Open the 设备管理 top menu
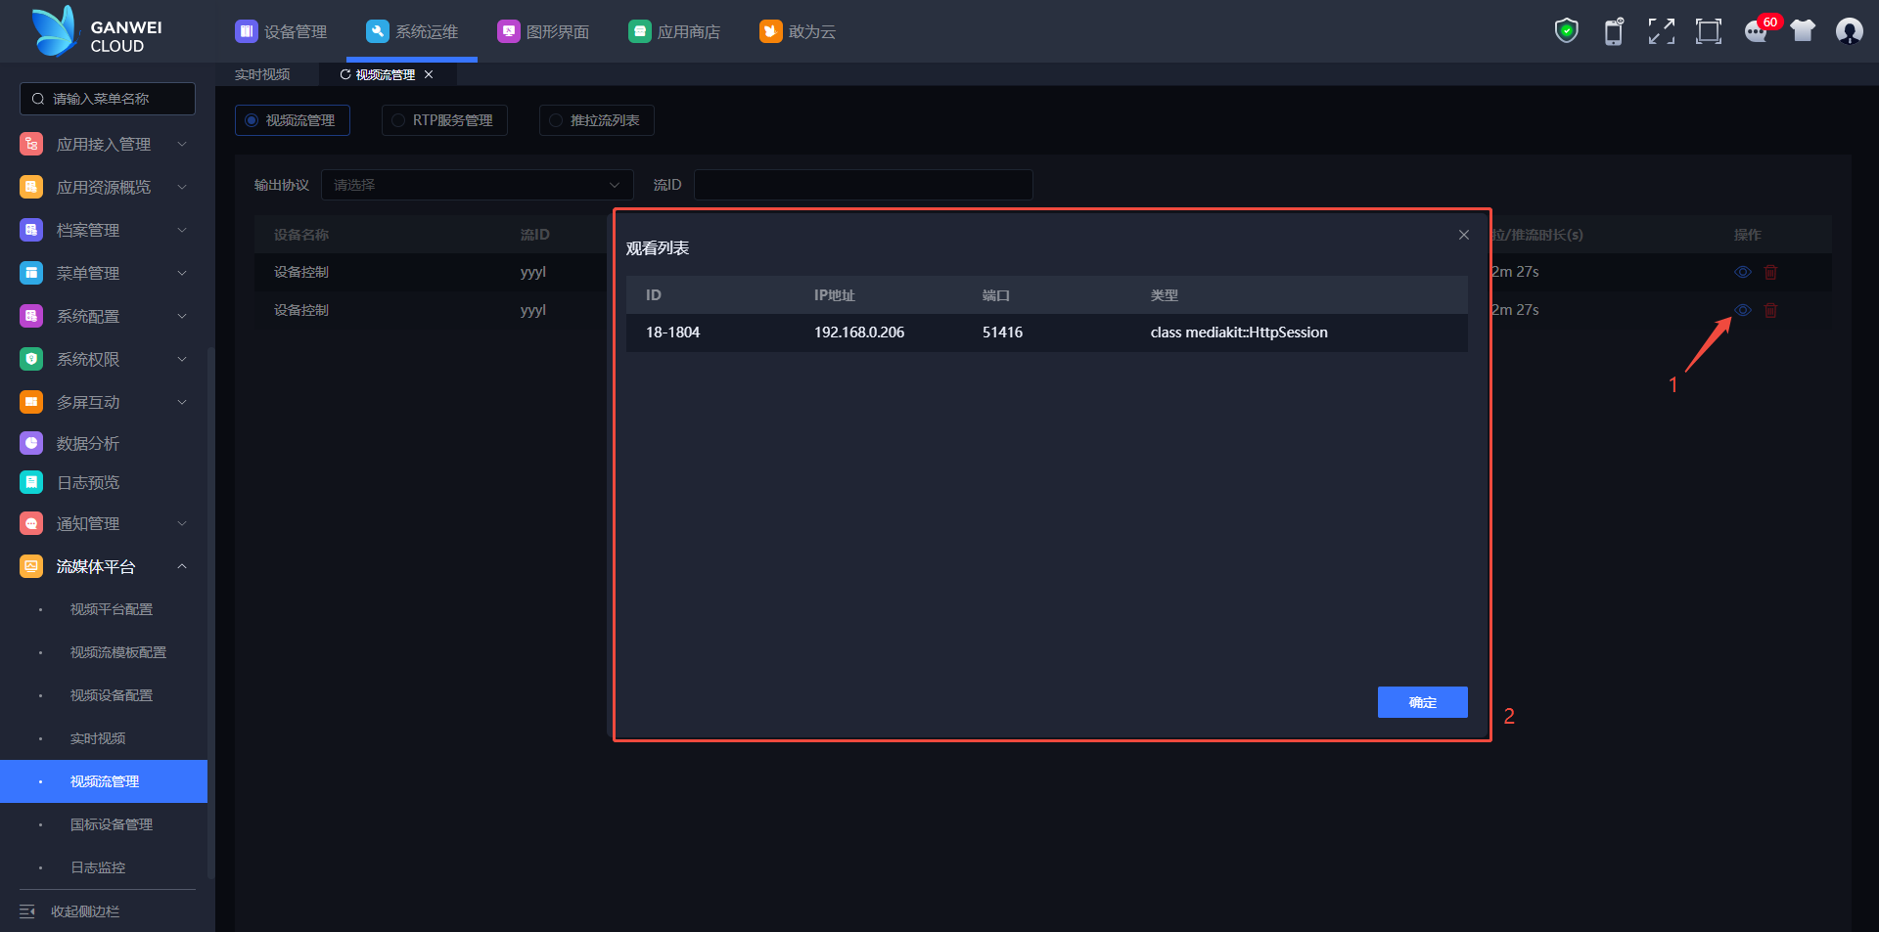This screenshot has height=932, width=1879. pyautogui.click(x=282, y=31)
